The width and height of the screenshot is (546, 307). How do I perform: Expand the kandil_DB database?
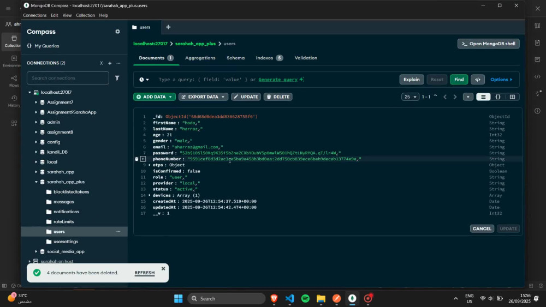pyautogui.click(x=36, y=152)
